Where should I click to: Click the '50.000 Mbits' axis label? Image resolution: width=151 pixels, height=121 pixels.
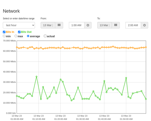[x=9, y=62]
